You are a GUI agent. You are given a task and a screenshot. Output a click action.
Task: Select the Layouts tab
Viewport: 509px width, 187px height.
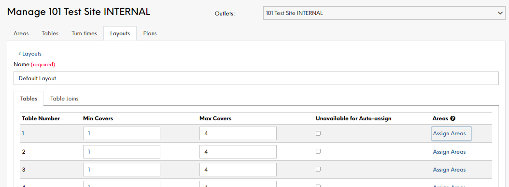coord(120,33)
